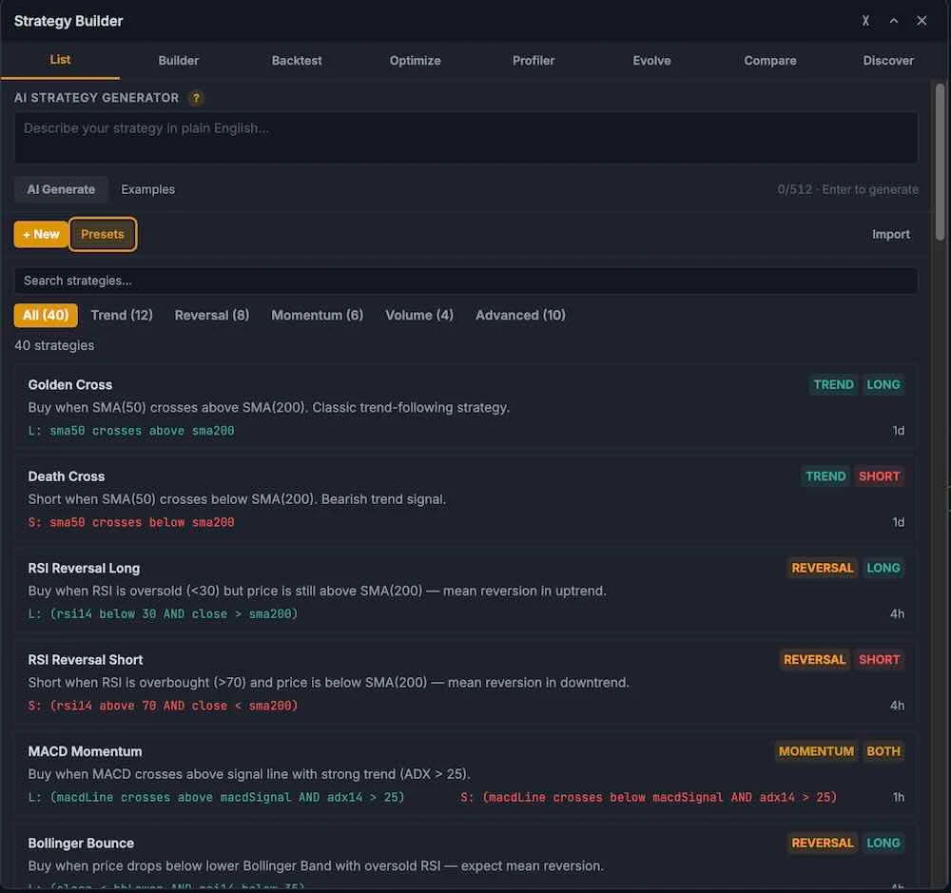Click the '40 strategies' count label
Viewport: 951px width, 893px height.
point(54,345)
